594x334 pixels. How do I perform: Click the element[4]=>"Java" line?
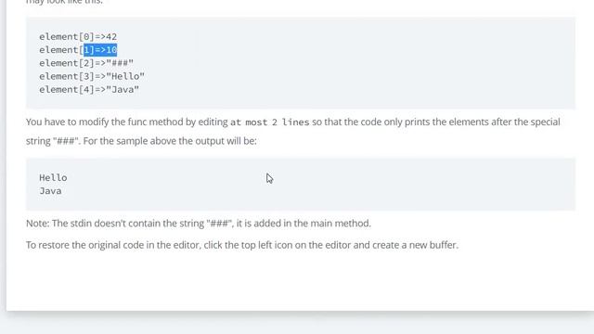click(x=89, y=89)
